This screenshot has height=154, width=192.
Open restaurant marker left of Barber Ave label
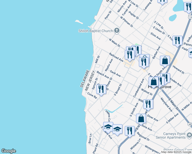[x=144, y=63]
